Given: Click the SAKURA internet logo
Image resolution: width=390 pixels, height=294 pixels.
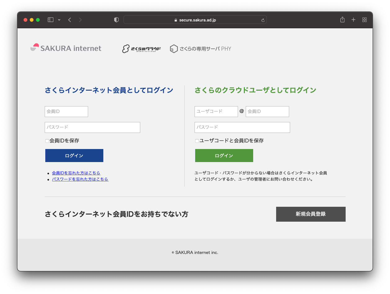Looking at the screenshot, I should pyautogui.click(x=66, y=48).
